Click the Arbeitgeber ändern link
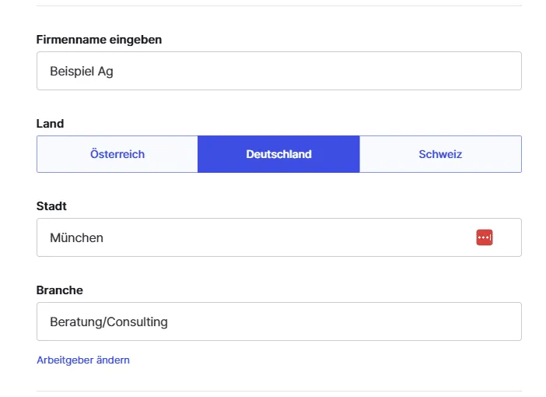Image resolution: width=546 pixels, height=397 pixels. [83, 360]
